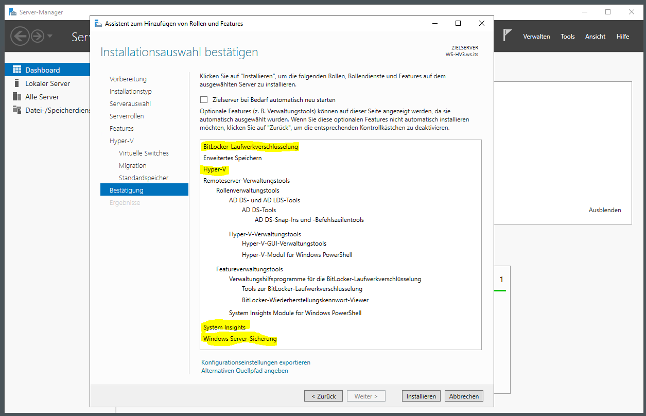The width and height of the screenshot is (646, 416).
Task: Click Remoteserver-Verwaltungstools list entry
Action: 247,181
